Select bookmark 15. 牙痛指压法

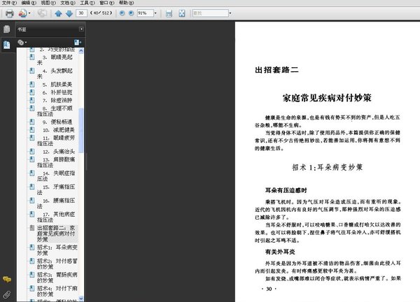click(x=56, y=189)
